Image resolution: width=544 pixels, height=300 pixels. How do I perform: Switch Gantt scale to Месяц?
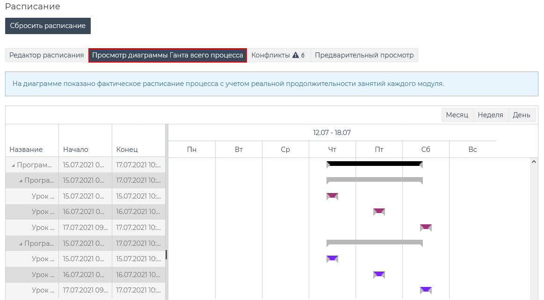[x=457, y=115]
